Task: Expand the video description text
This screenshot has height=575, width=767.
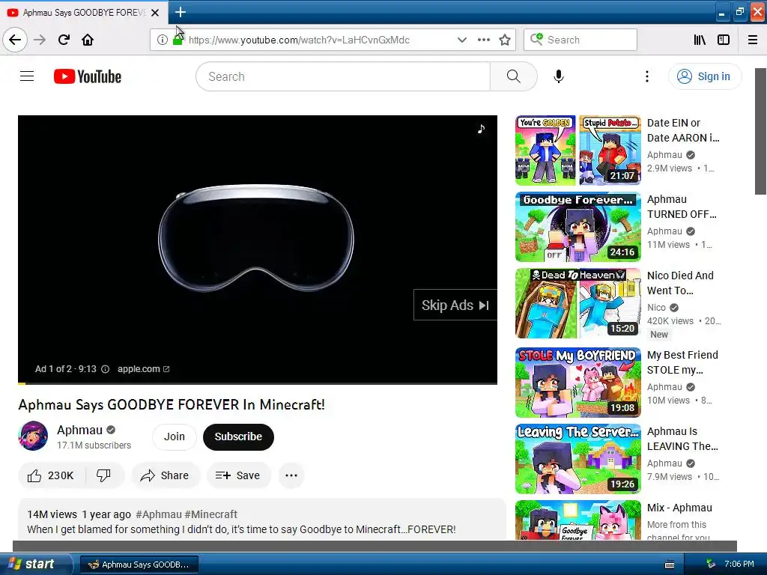Action: pos(261,520)
